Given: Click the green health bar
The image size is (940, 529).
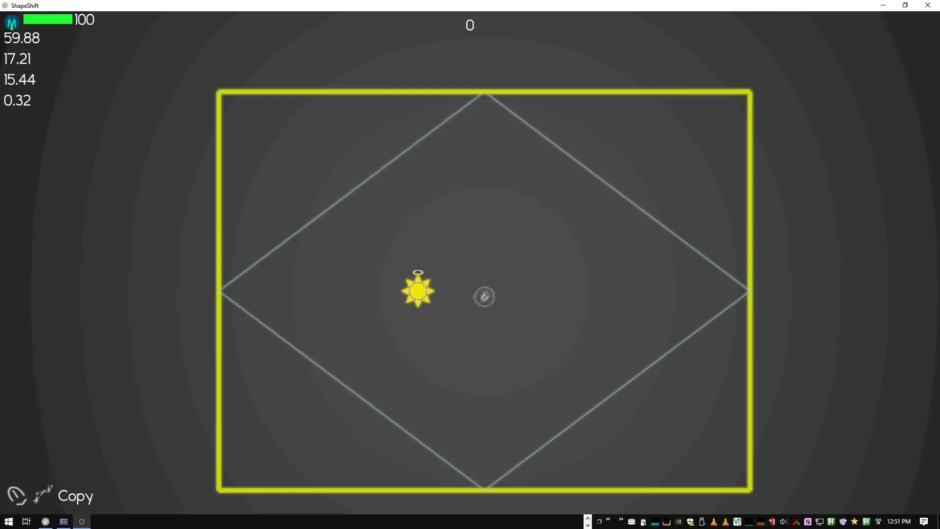Looking at the screenshot, I should 48,20.
